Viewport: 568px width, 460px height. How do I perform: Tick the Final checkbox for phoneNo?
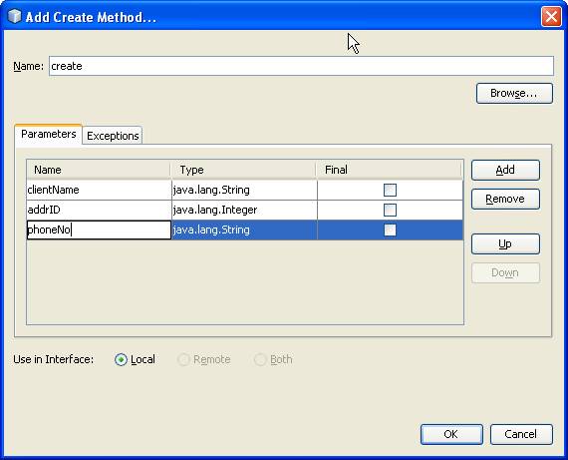(x=390, y=230)
